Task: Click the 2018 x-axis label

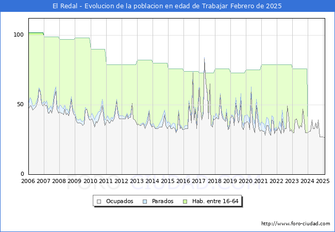Action: [x=214, y=181]
